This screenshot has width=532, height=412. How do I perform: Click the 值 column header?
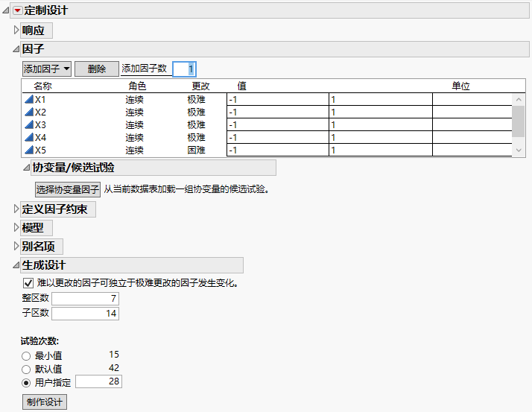(241, 86)
